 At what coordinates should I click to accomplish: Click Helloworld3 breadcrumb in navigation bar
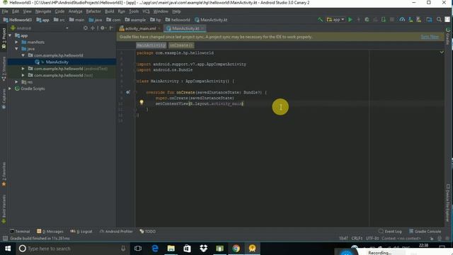pos(18,20)
